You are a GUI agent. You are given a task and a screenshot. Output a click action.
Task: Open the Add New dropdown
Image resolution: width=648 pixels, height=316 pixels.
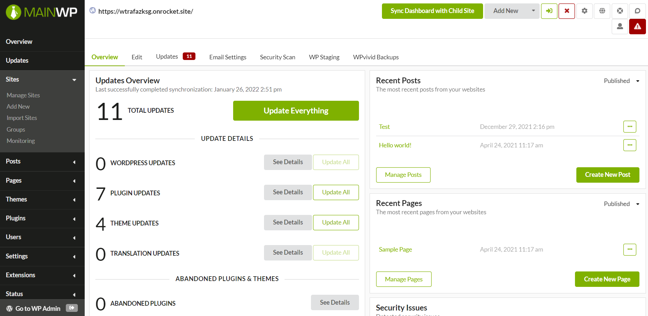point(512,11)
